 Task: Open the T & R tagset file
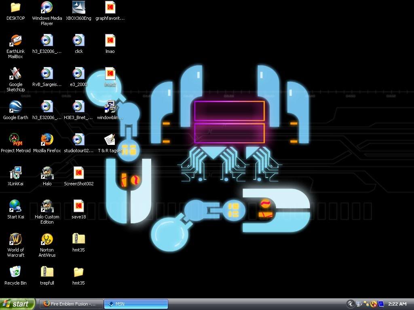(110, 140)
